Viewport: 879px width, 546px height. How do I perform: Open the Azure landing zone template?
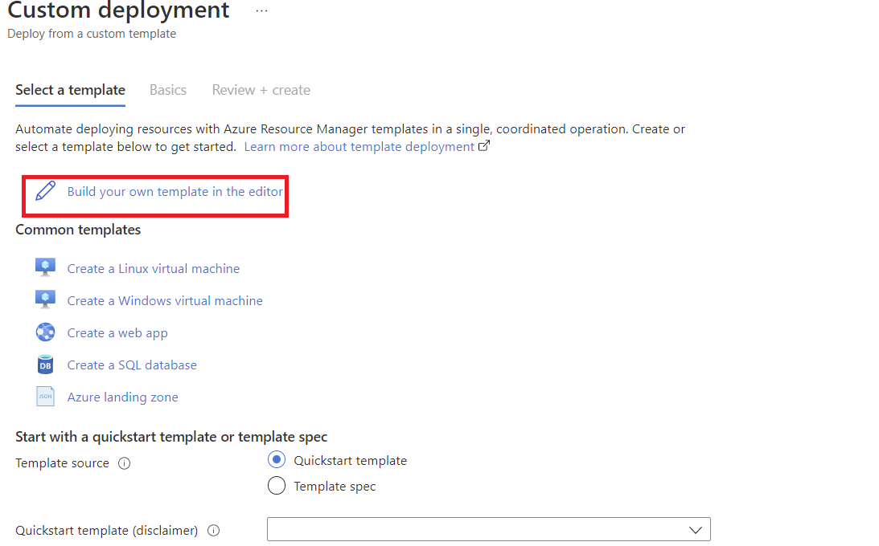(x=123, y=397)
